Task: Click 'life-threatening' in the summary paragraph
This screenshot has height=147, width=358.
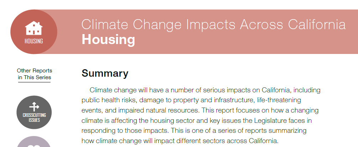Action: pyautogui.click(x=279, y=100)
